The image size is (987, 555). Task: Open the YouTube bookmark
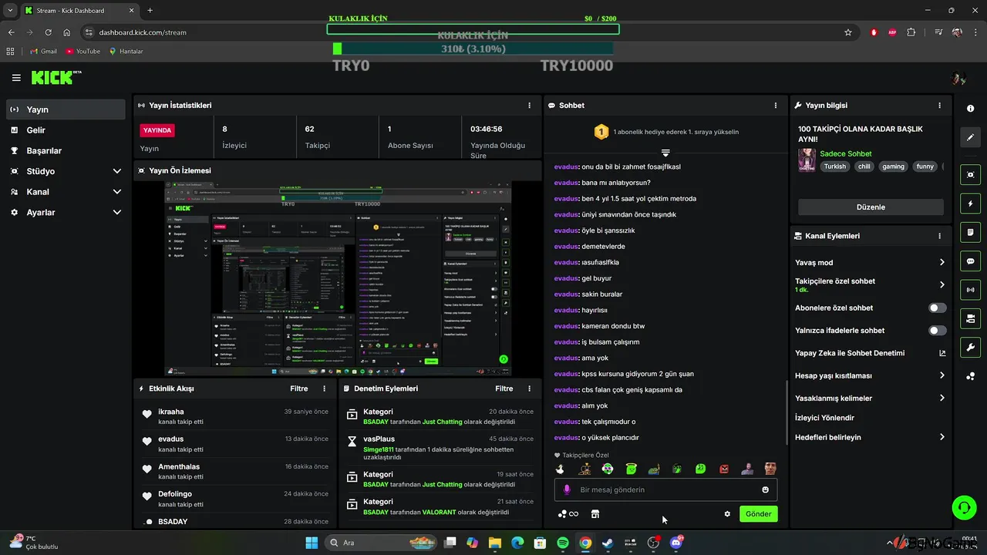pyautogui.click(x=83, y=52)
